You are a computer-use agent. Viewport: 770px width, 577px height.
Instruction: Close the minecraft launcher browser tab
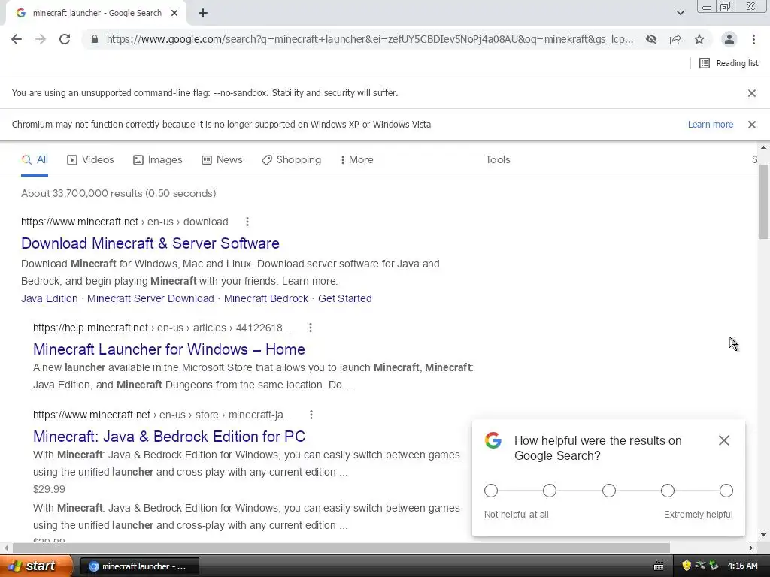coord(174,14)
